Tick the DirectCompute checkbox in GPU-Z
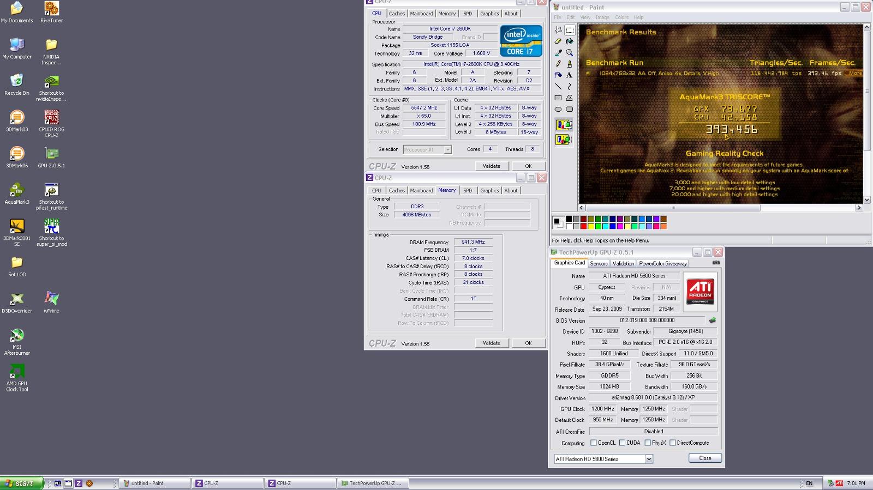 click(673, 443)
